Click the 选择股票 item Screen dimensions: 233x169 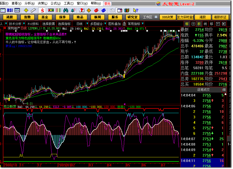(x=49, y=24)
